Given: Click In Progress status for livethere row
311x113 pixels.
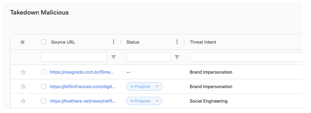Looking at the screenshot, I should coord(144,101).
